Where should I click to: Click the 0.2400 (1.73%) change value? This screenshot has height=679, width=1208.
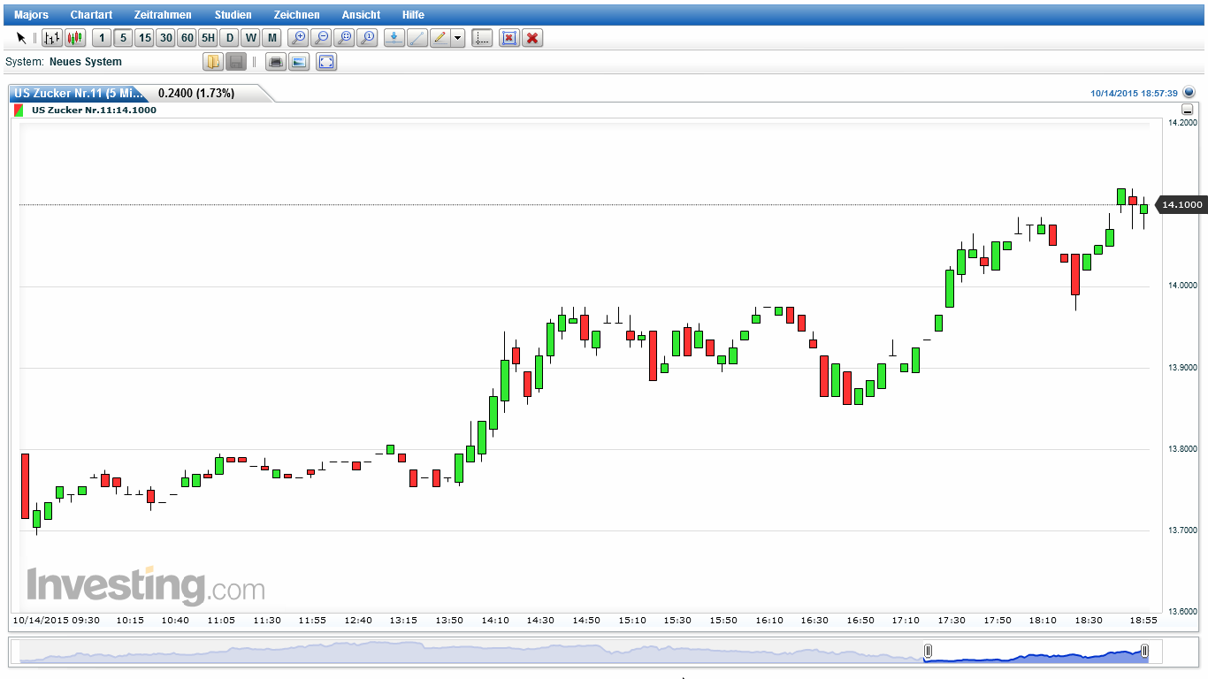[x=196, y=93]
